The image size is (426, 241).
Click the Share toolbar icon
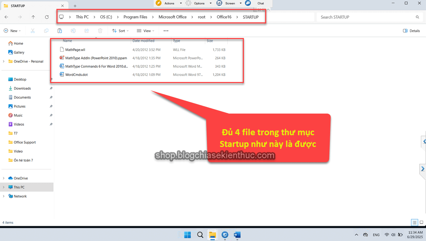click(x=87, y=31)
